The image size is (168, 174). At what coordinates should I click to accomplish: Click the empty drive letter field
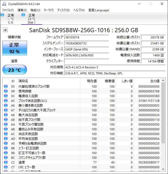86,61
